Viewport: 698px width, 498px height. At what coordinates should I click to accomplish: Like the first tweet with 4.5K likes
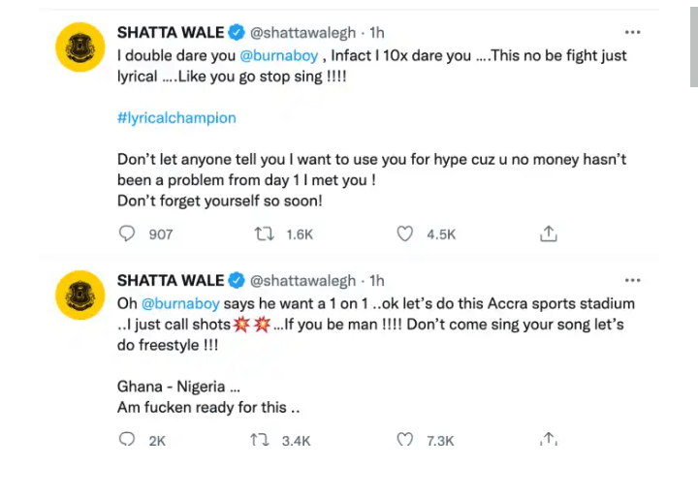point(405,233)
